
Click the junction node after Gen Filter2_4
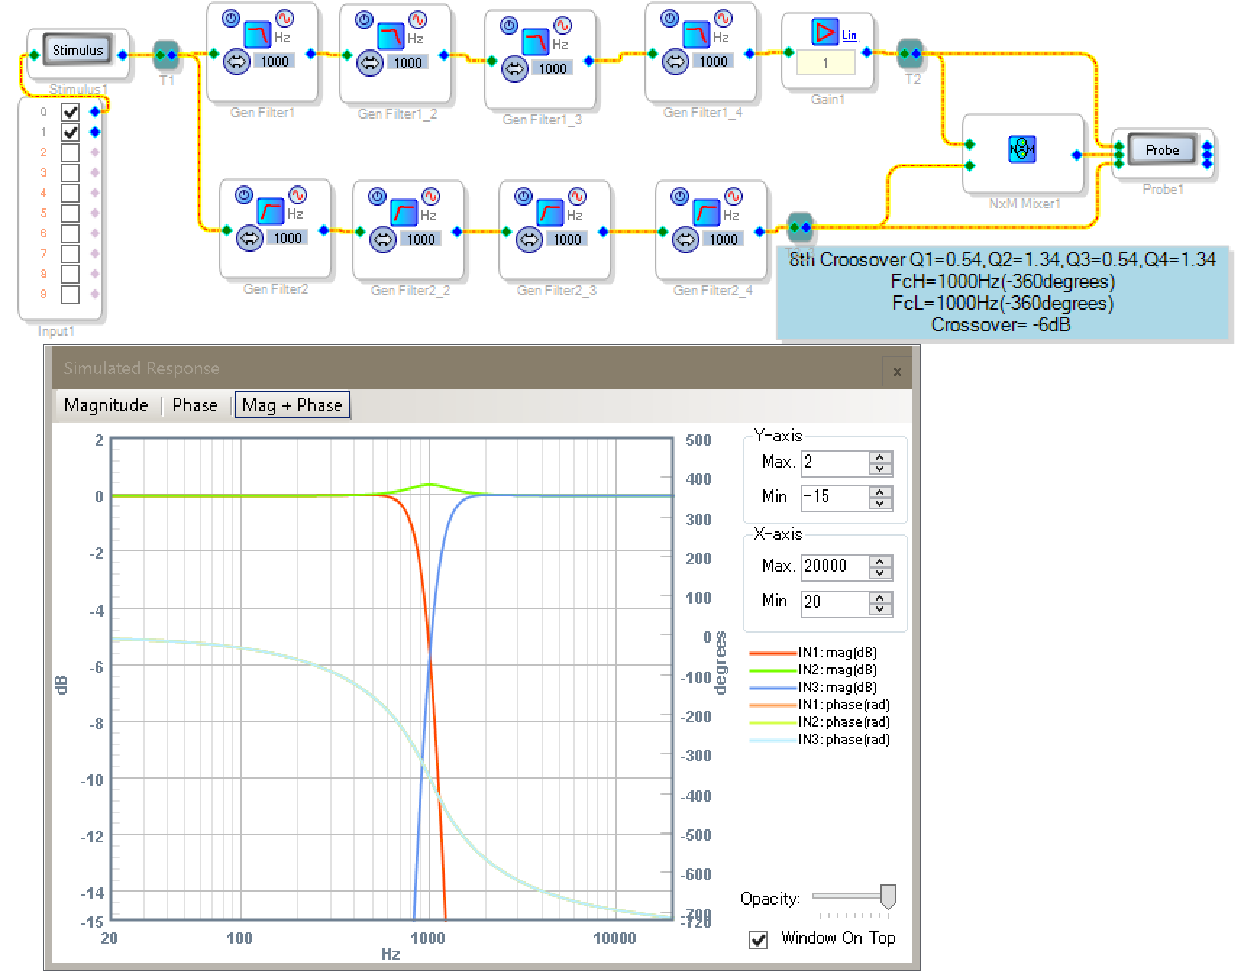tap(799, 227)
